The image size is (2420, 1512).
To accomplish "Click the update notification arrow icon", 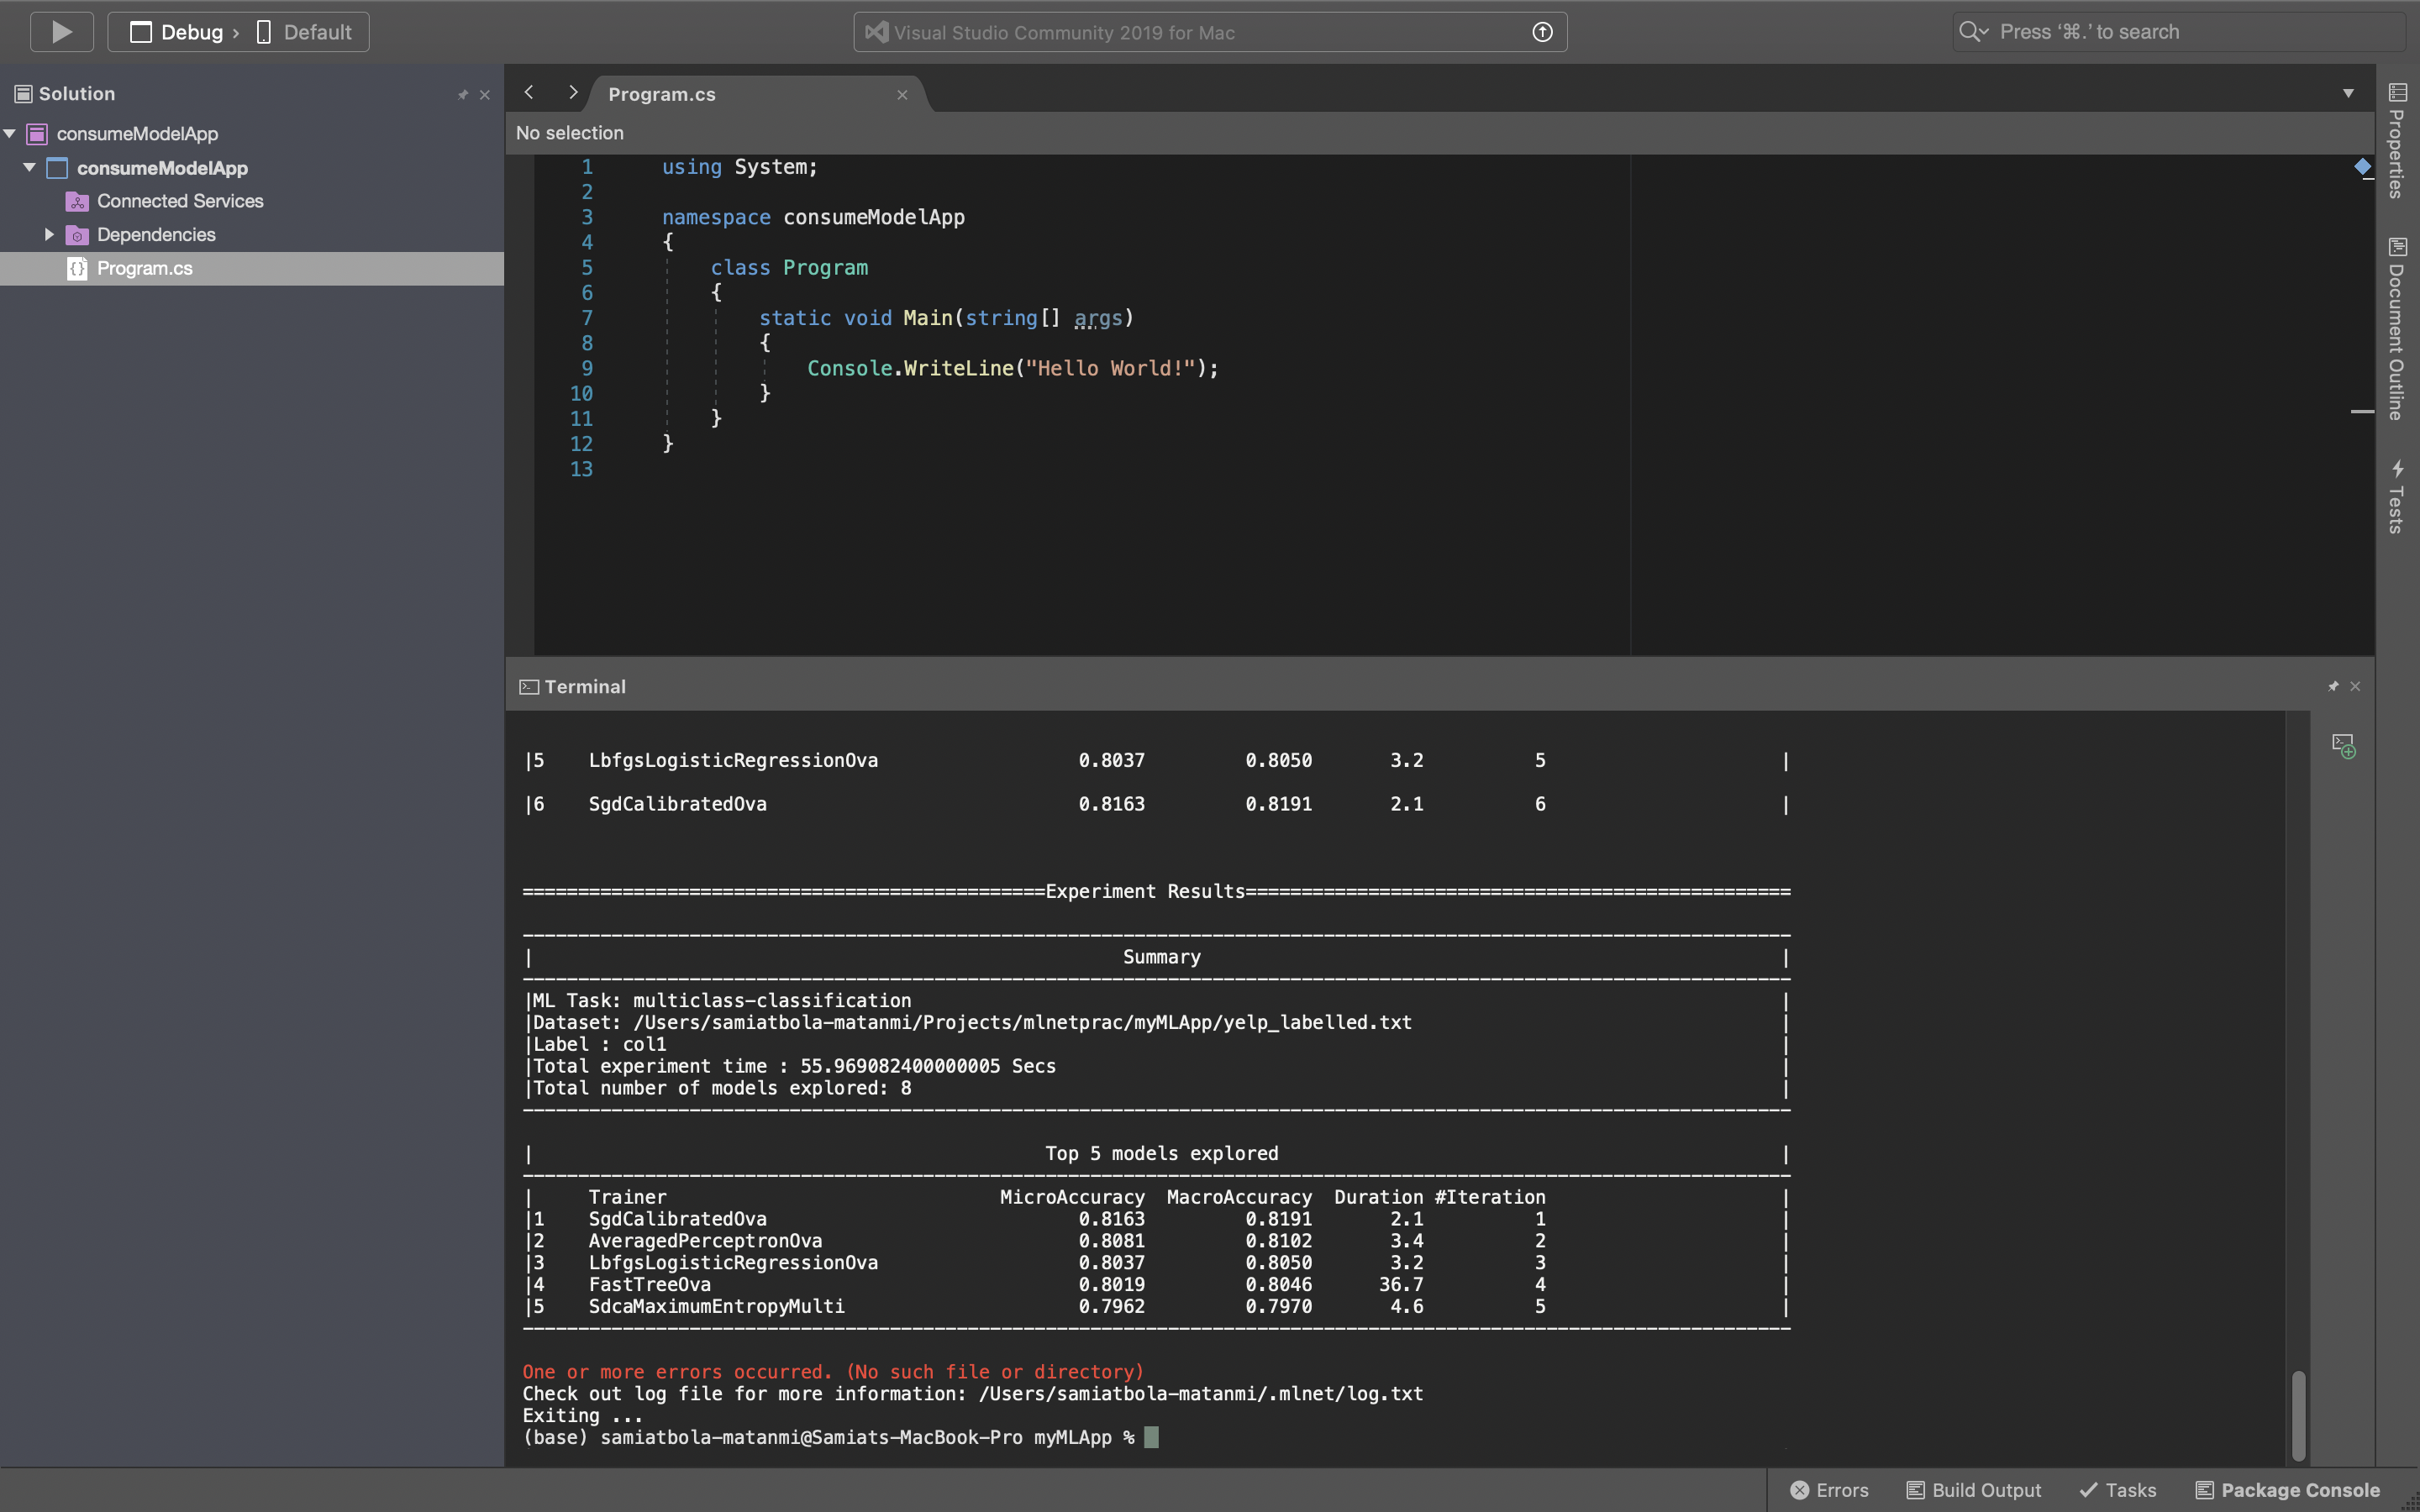I will tap(1542, 32).
